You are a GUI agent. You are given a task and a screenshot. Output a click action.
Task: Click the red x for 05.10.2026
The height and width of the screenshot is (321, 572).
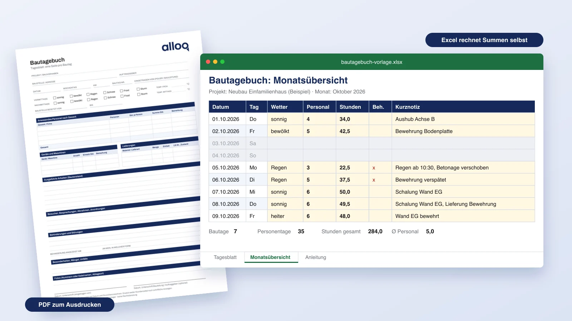coord(374,168)
